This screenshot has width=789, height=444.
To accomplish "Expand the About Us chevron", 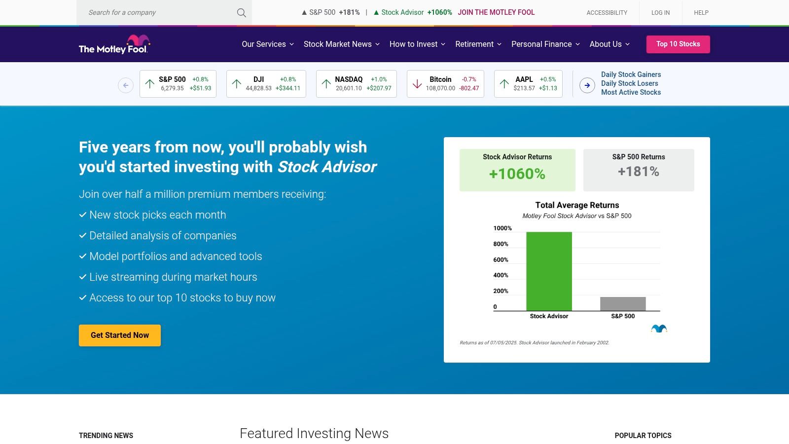I will [x=627, y=44].
